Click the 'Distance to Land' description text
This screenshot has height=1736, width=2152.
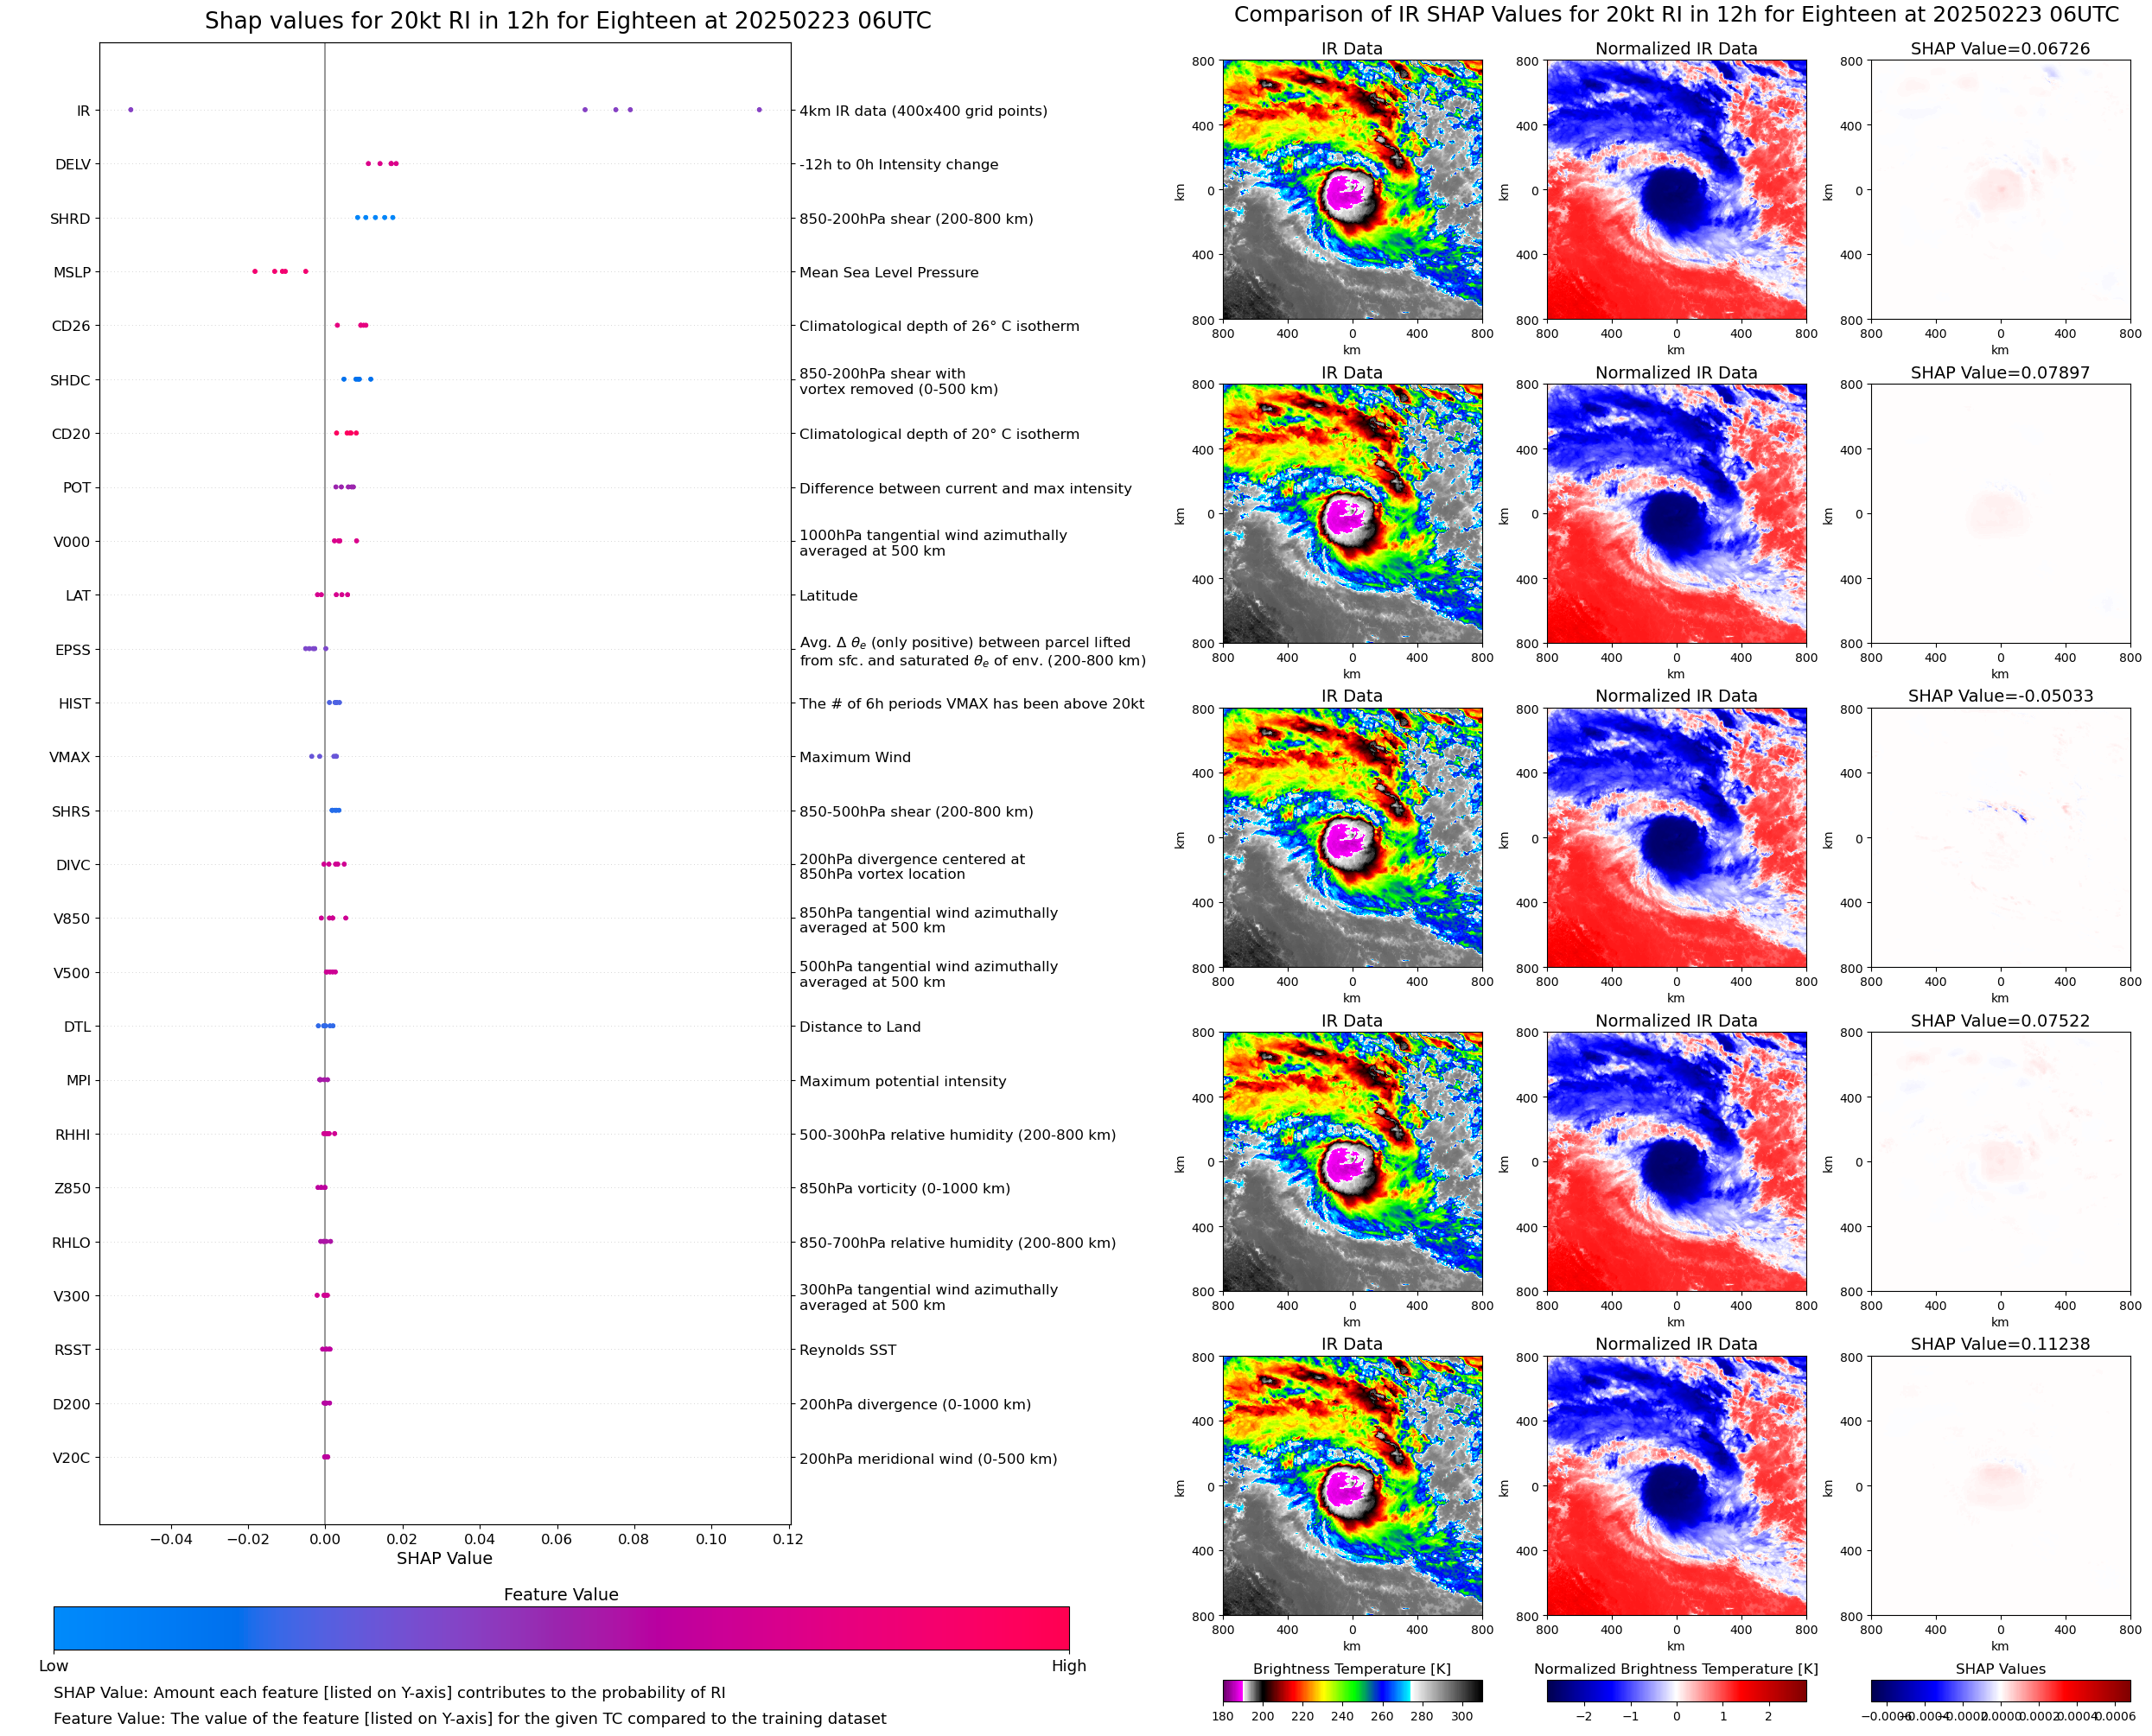tap(859, 1027)
